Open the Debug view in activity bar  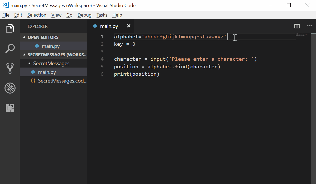click(x=10, y=88)
